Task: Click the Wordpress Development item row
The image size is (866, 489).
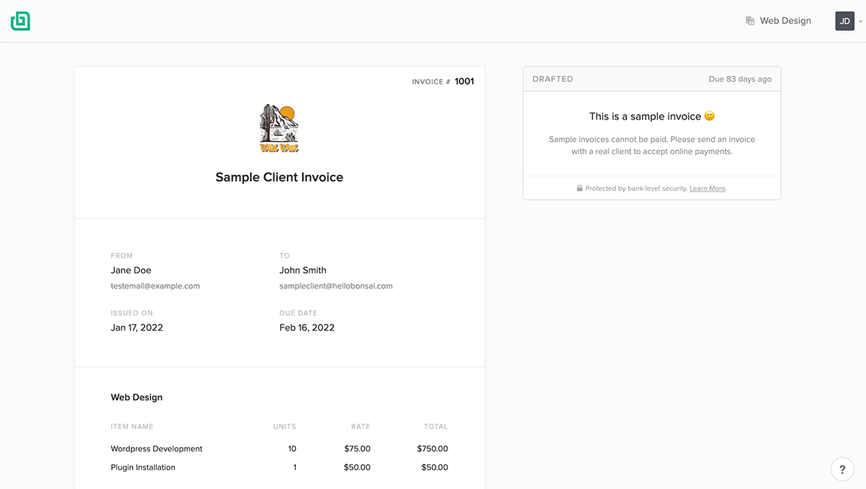Action: 279,448
